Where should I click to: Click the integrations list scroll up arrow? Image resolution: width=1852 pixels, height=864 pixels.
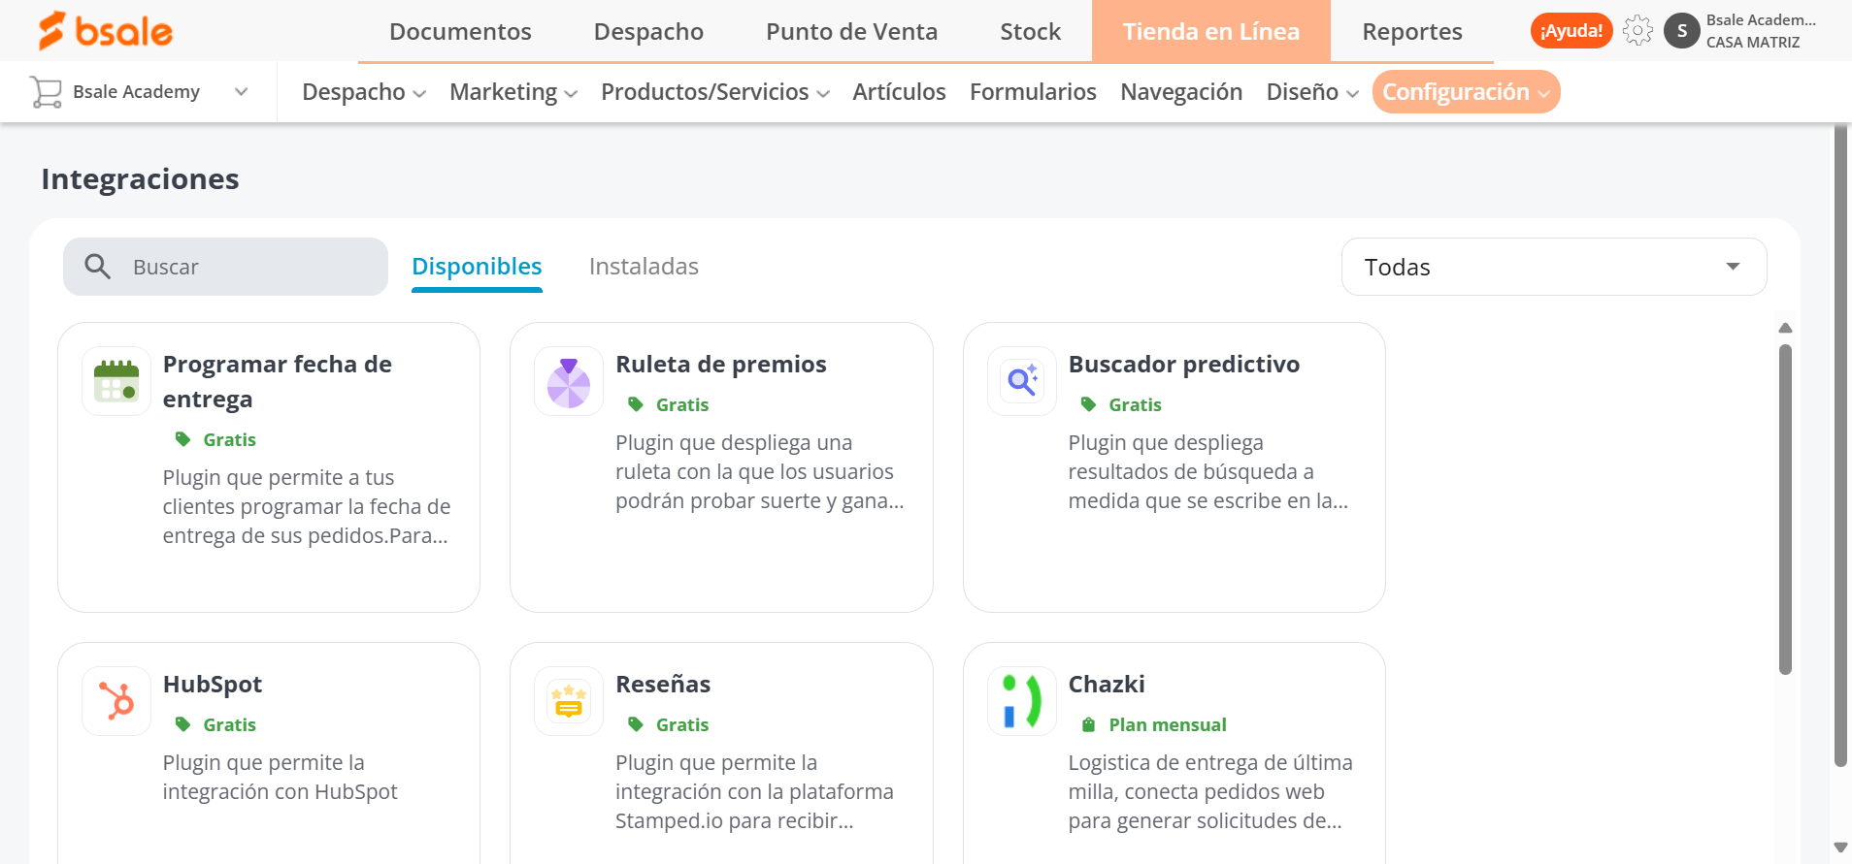click(x=1785, y=328)
